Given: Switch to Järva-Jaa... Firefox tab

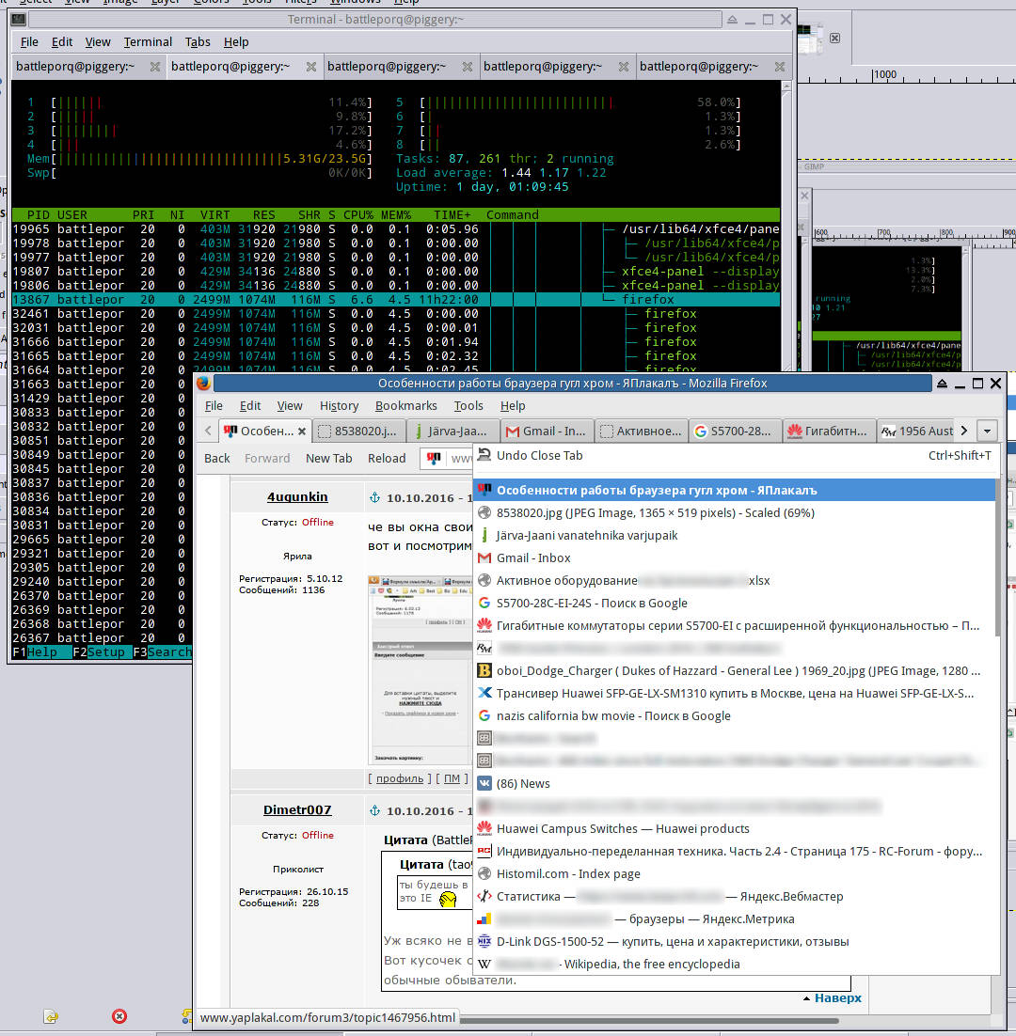Looking at the screenshot, I should (452, 432).
